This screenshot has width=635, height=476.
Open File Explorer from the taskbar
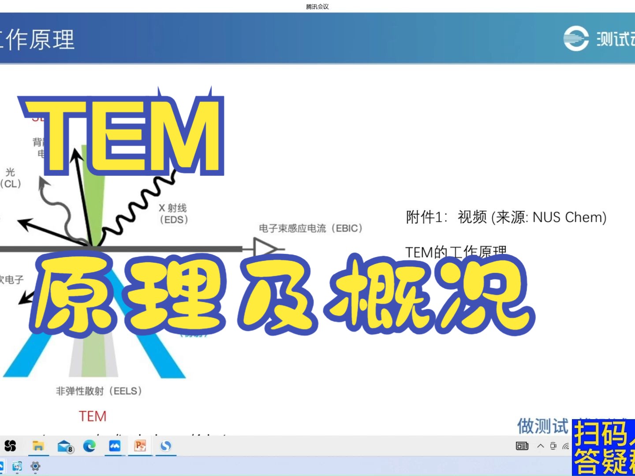38,446
